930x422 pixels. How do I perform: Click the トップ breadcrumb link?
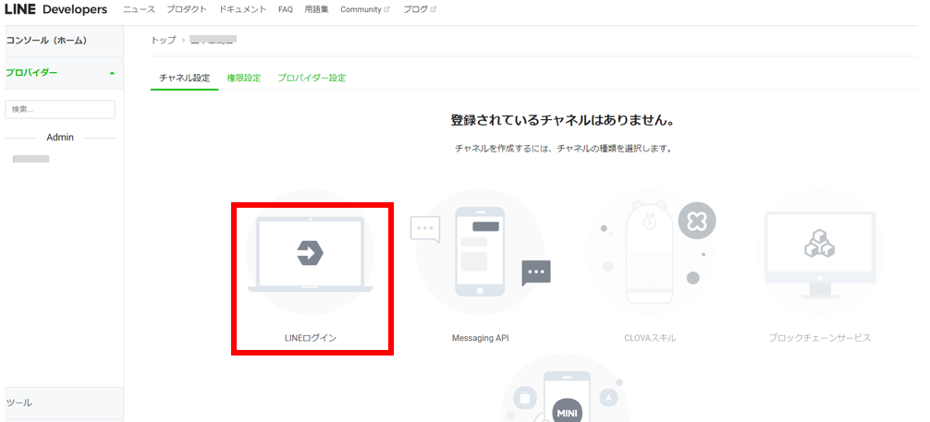point(164,40)
